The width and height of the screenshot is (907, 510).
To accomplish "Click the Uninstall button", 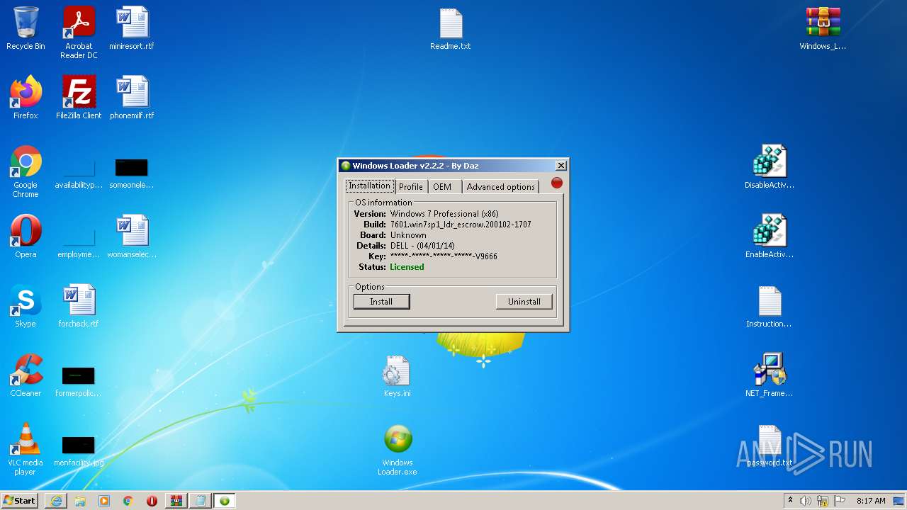I will click(x=524, y=302).
